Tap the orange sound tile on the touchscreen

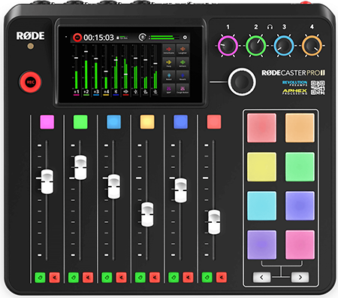[183, 50]
